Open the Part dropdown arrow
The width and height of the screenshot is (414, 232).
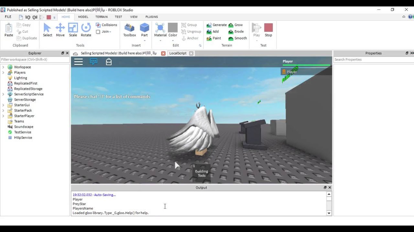(144, 41)
